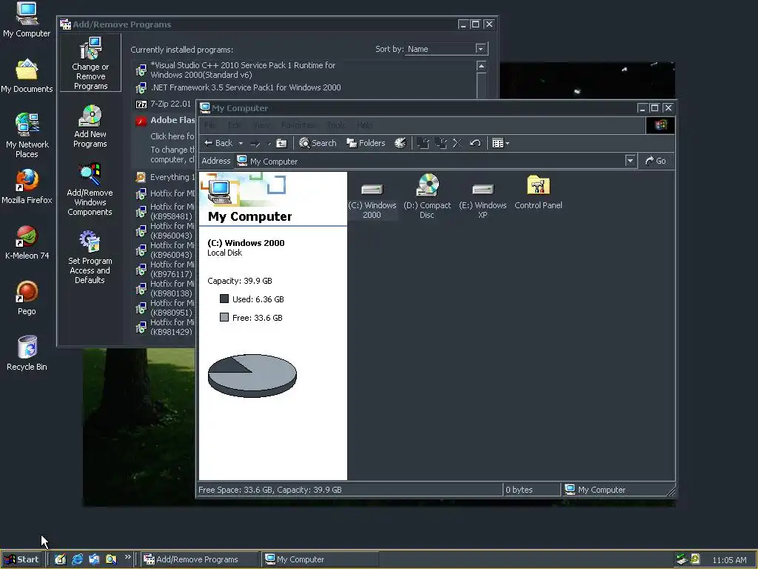758x569 pixels.
Task: Select the Adobe Flash program entry
Action: [x=165, y=120]
